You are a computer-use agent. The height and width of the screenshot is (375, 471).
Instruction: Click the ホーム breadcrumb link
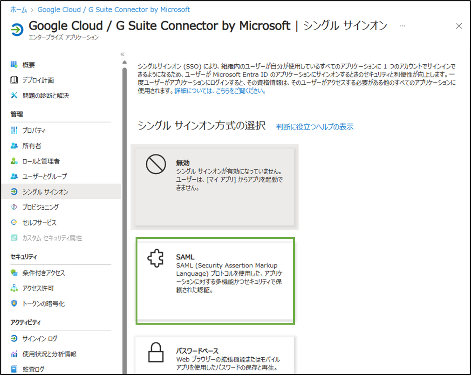[19, 10]
